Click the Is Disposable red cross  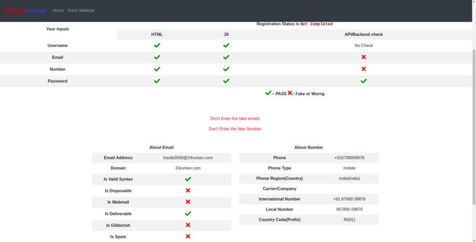coord(188,190)
